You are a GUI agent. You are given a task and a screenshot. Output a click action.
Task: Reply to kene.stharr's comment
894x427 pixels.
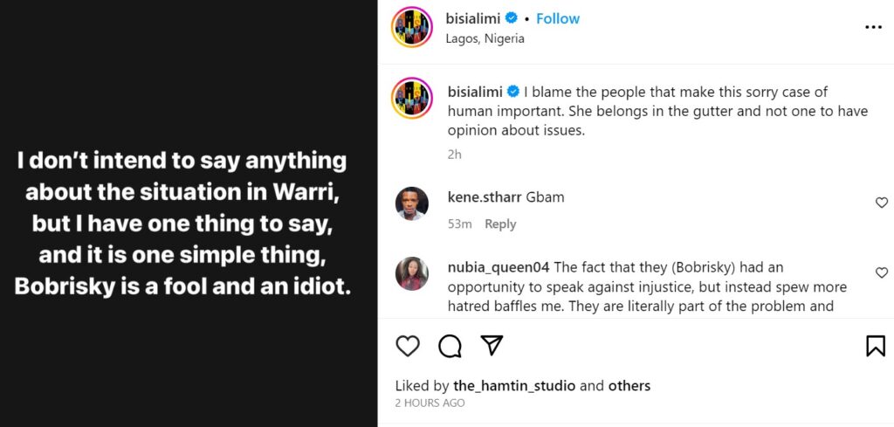pos(500,224)
